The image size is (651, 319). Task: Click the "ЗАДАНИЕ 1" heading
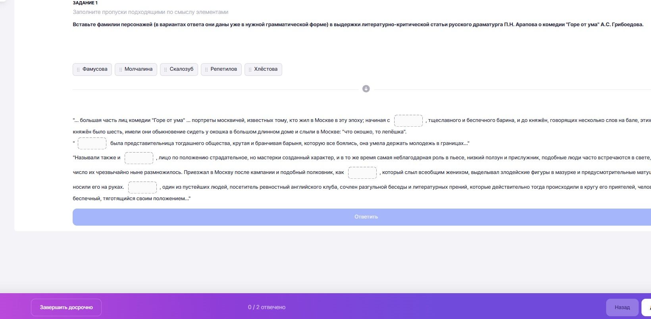pos(85,3)
